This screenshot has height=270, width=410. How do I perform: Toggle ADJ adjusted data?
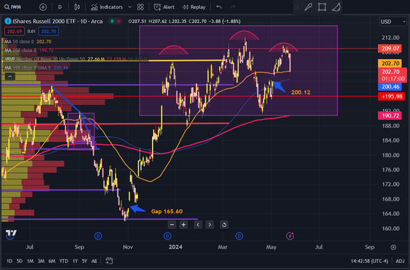click(x=400, y=261)
